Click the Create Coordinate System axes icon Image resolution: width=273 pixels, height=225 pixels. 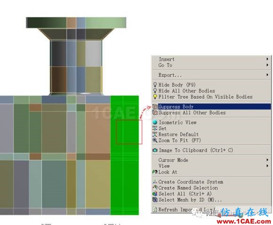coord(155,182)
